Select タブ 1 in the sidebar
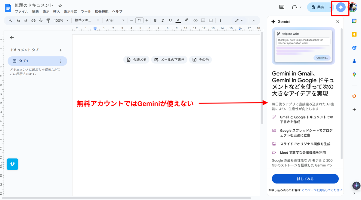The image size is (361, 200). (37, 61)
